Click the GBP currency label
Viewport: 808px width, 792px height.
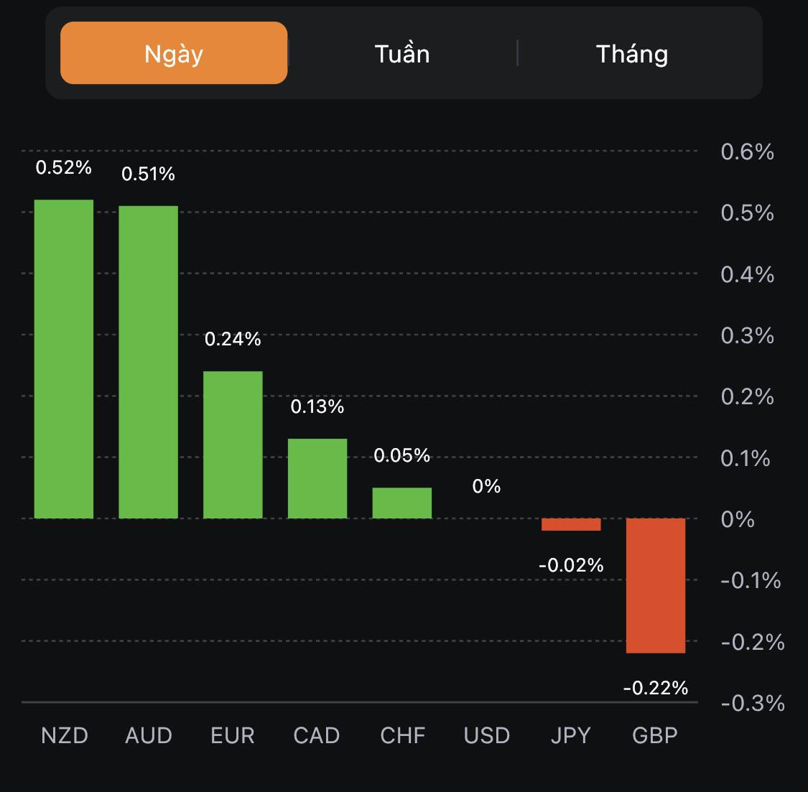click(x=655, y=735)
